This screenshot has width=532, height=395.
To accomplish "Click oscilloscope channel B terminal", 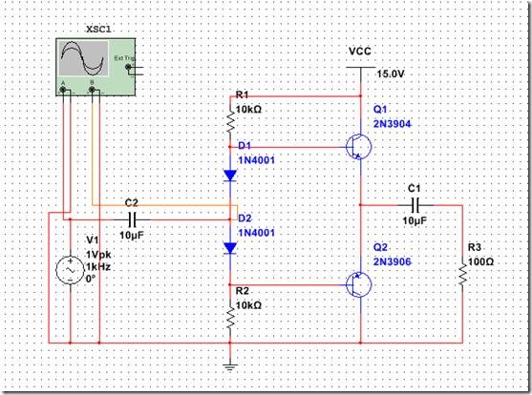I will (92, 90).
